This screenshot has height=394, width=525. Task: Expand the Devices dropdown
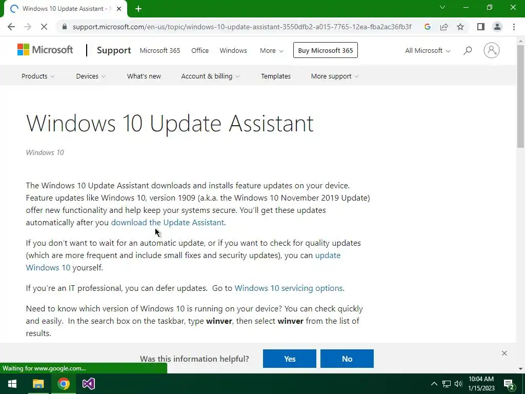(x=91, y=76)
